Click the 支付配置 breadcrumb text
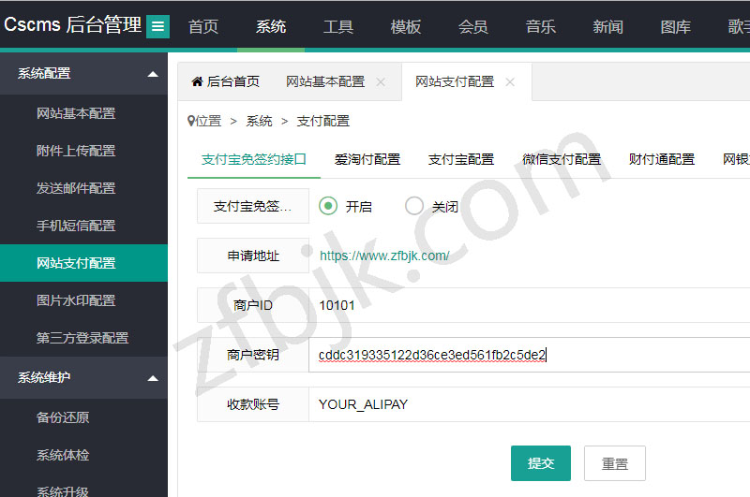 [x=323, y=122]
